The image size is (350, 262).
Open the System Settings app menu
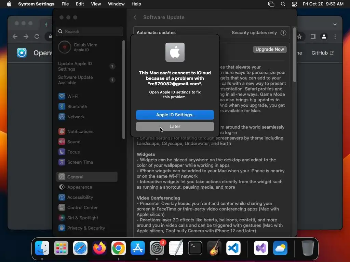[x=36, y=4]
